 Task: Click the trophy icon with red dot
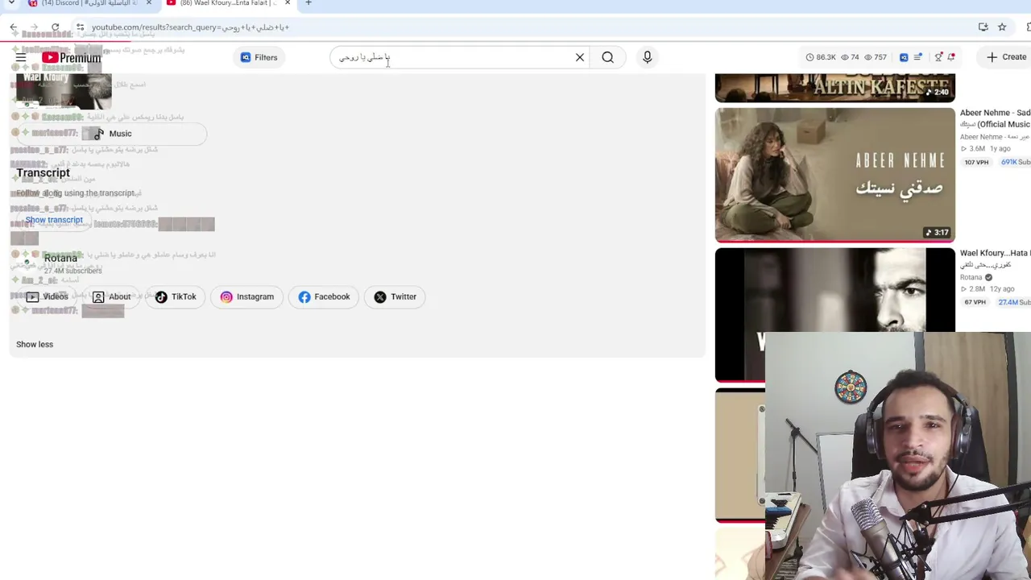[938, 57]
